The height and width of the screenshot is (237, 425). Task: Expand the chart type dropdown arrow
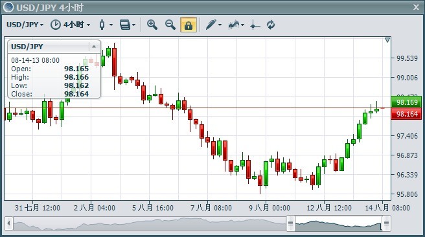pos(111,25)
